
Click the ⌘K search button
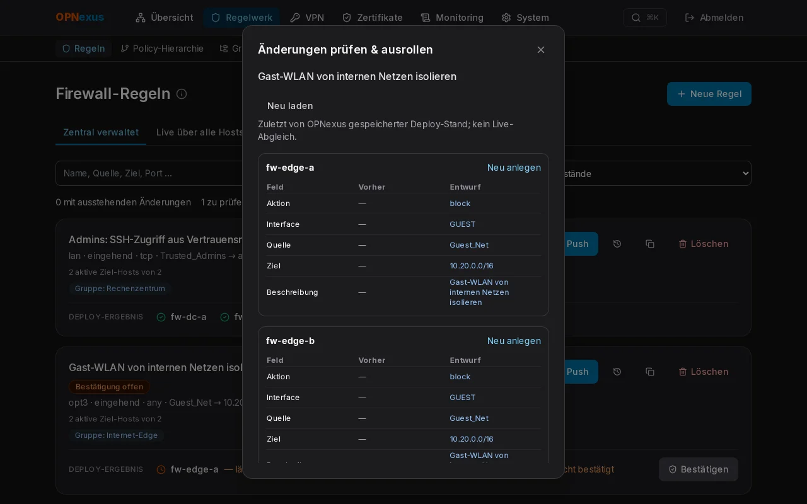click(x=645, y=18)
